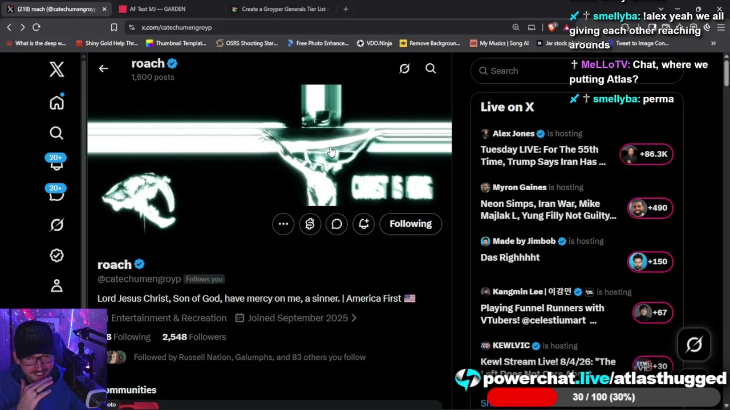Open the 'What is the deep w...' bookmark

35,43
